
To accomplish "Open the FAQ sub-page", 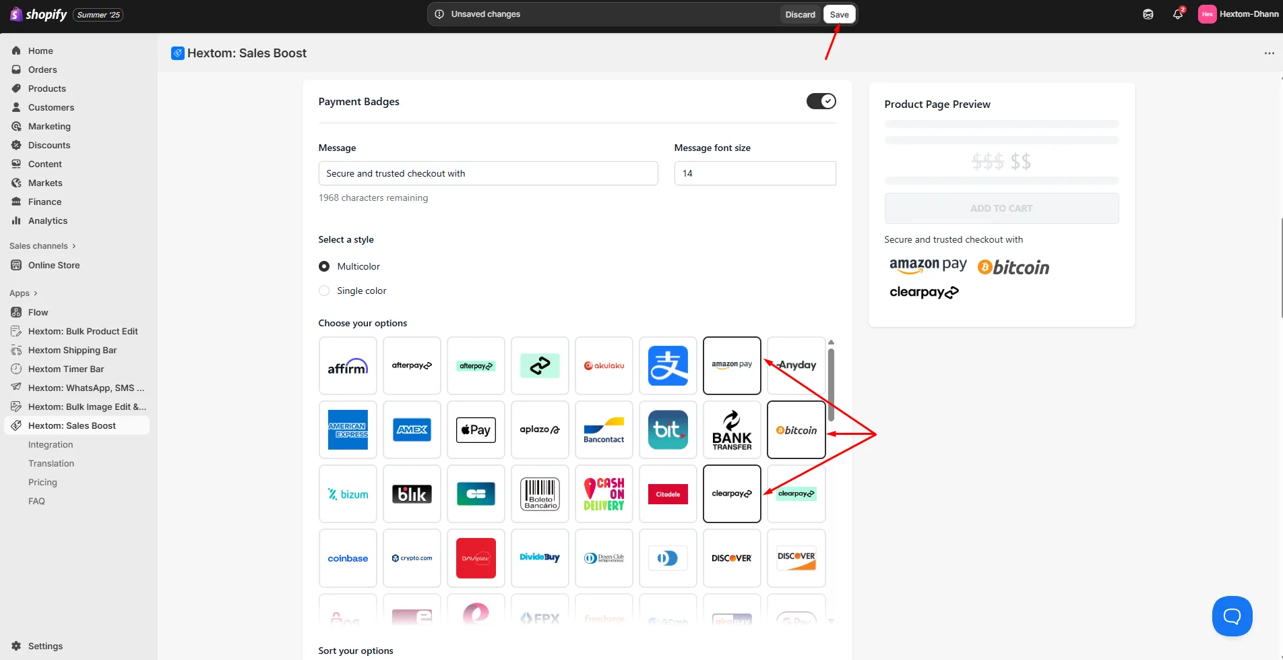I will click(36, 501).
